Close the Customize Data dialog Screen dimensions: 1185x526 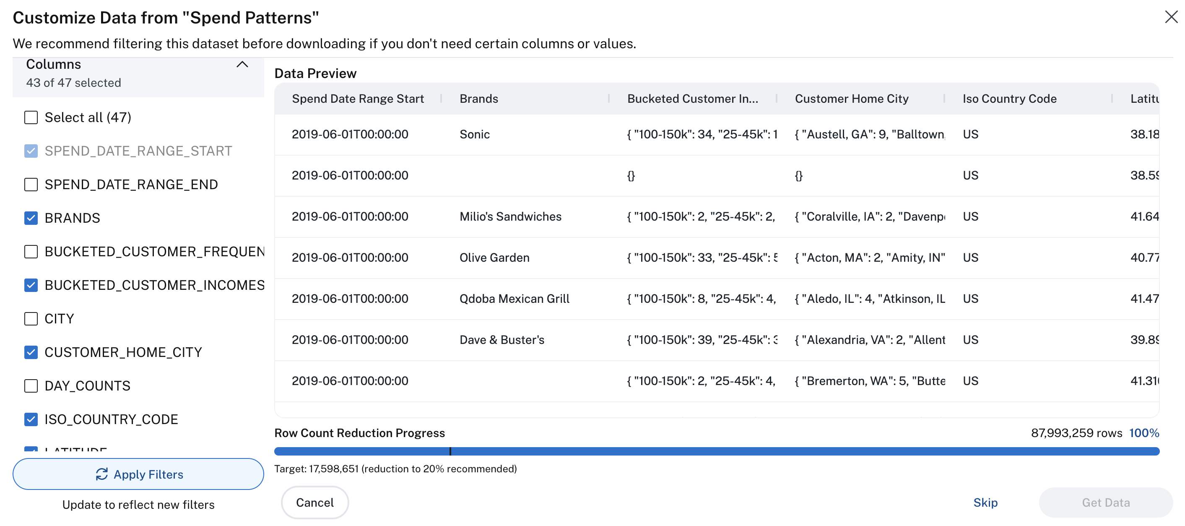[x=1171, y=17]
